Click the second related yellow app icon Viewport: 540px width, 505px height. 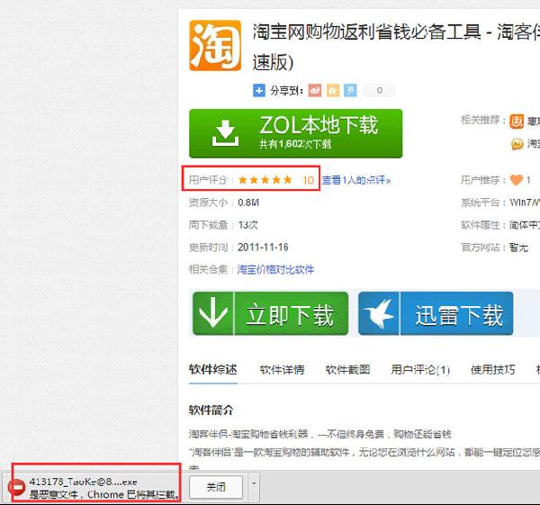point(517,144)
